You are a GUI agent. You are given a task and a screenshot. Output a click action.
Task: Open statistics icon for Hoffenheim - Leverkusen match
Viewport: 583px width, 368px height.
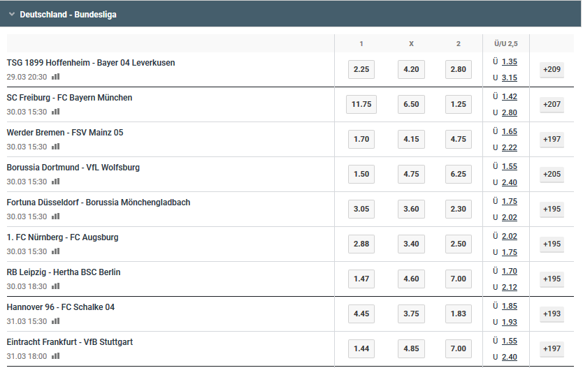(x=55, y=77)
